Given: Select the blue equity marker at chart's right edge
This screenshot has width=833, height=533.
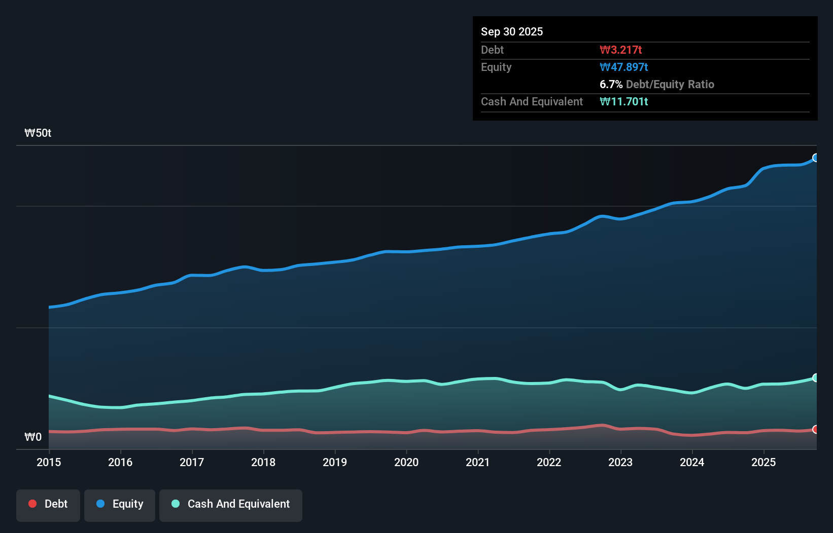Looking at the screenshot, I should [815, 158].
